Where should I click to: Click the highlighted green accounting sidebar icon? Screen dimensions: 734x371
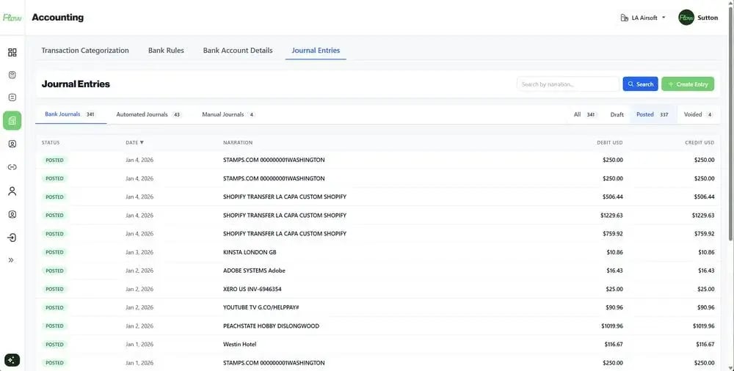tap(12, 121)
